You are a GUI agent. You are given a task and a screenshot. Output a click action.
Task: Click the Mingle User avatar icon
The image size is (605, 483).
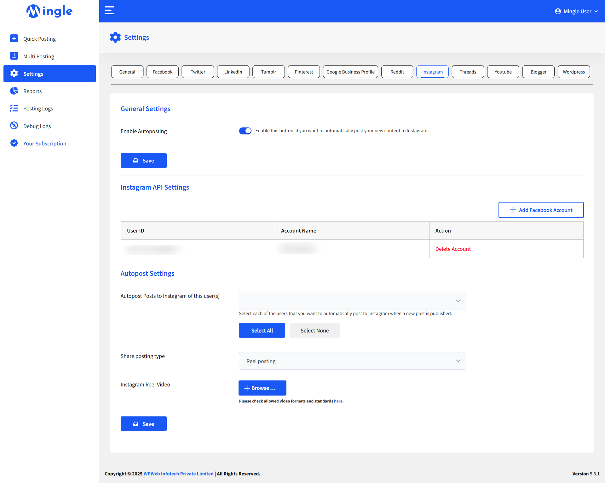558,11
